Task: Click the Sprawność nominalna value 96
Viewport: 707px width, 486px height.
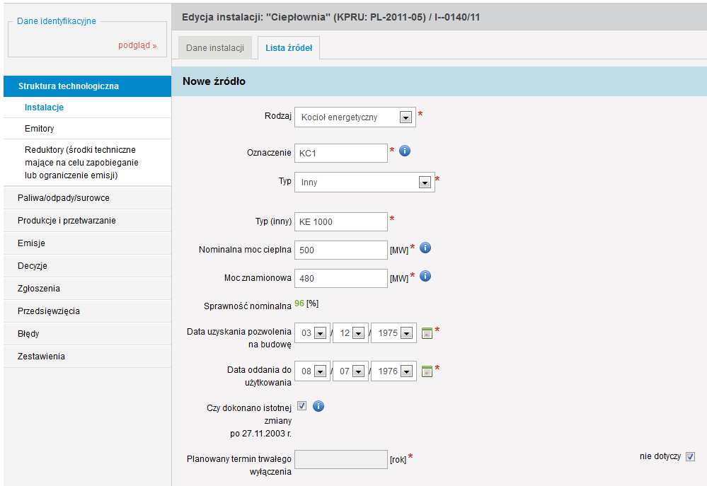Action: pyautogui.click(x=299, y=303)
